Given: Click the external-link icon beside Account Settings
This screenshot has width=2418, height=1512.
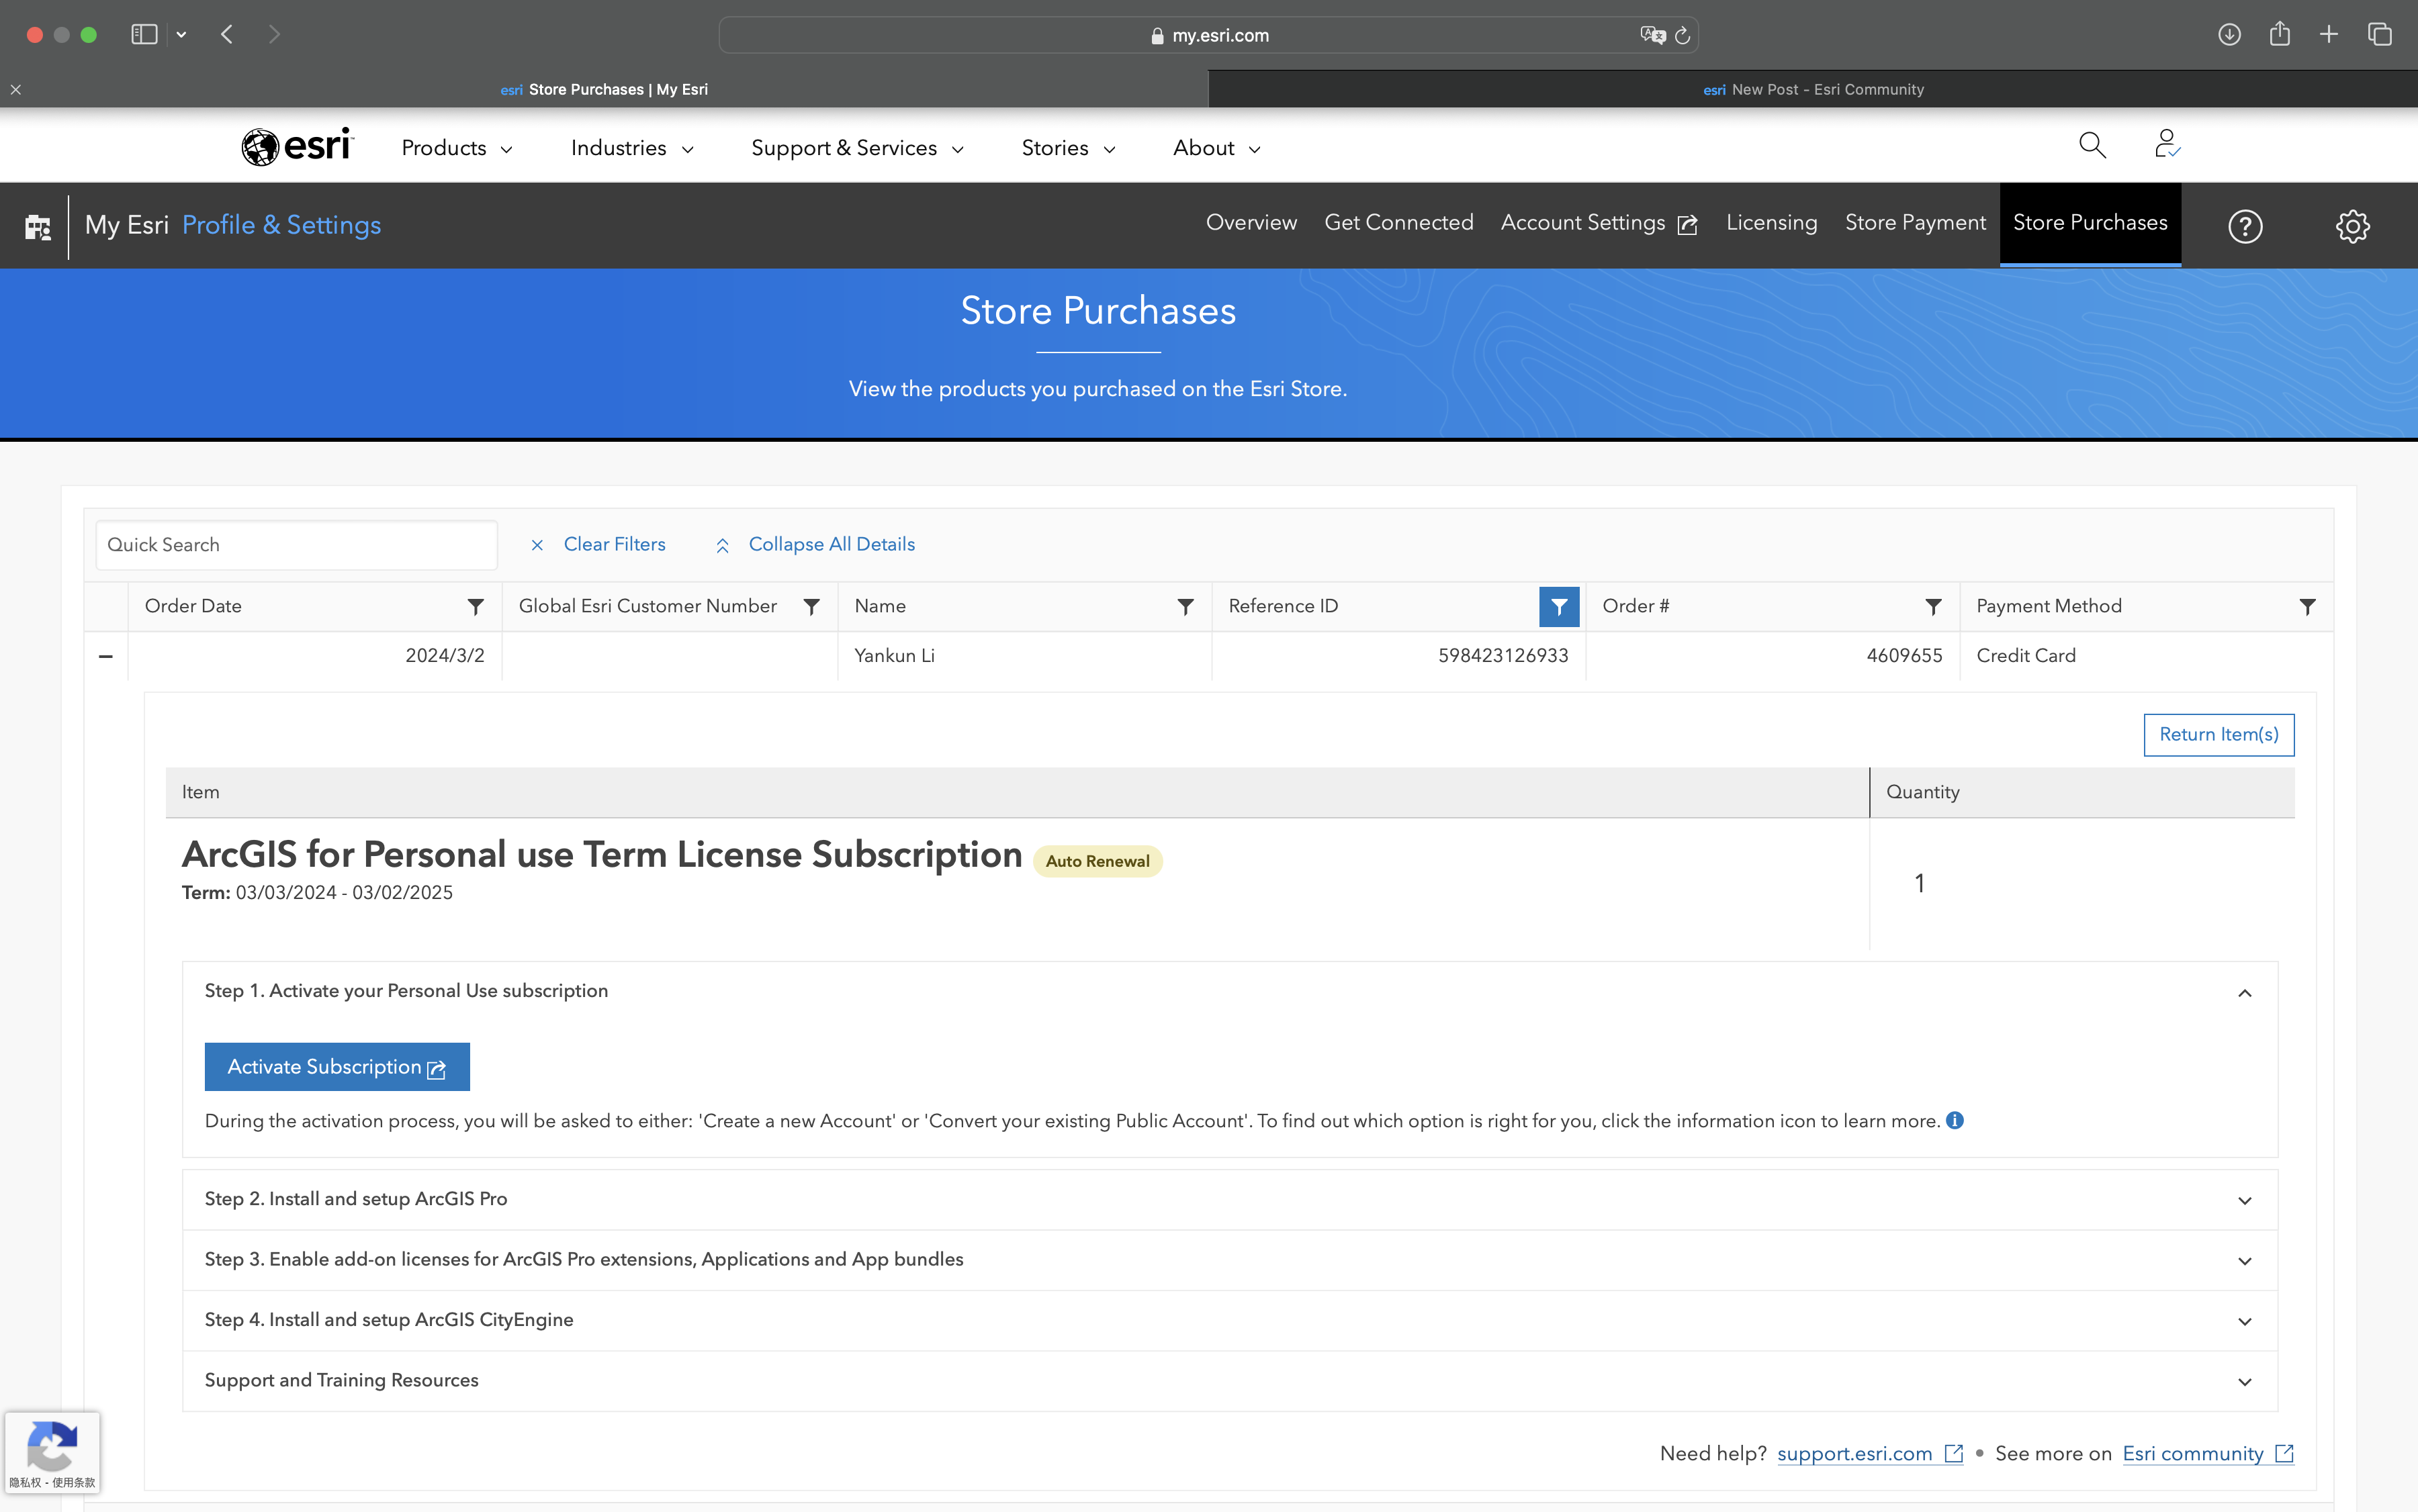Looking at the screenshot, I should point(1687,224).
